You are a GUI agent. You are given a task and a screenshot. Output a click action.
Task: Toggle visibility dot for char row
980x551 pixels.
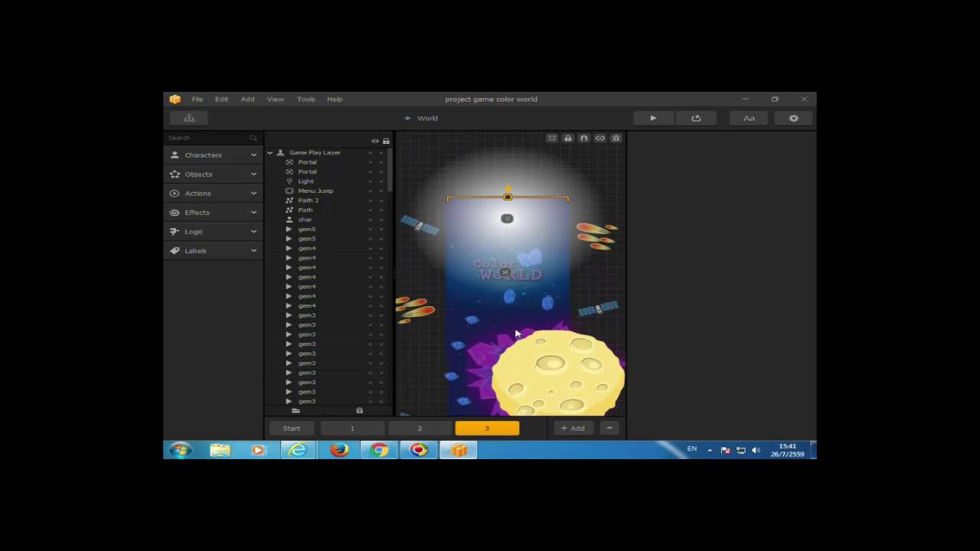point(371,220)
